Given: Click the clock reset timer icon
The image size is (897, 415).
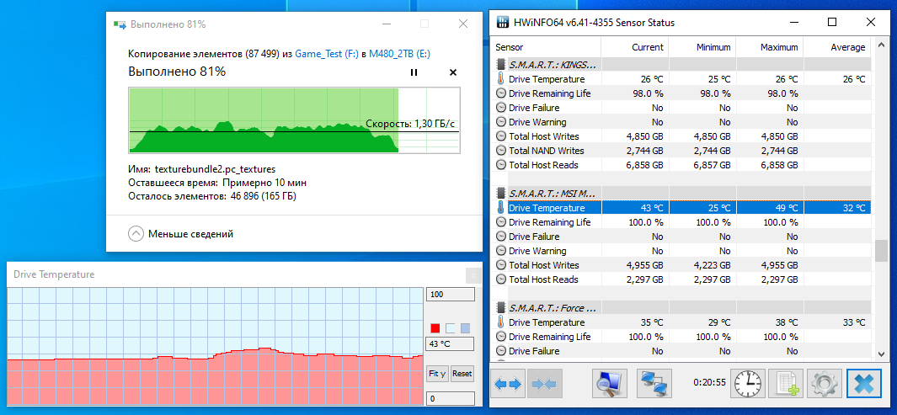Looking at the screenshot, I should click(x=748, y=384).
